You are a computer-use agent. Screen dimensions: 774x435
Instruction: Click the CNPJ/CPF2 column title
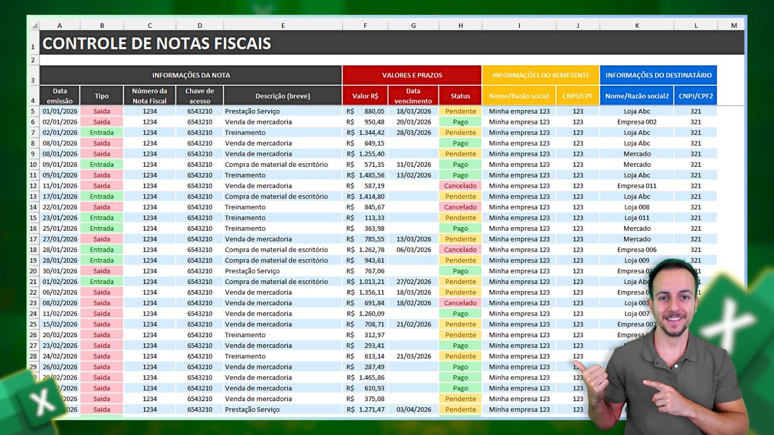[x=695, y=96]
